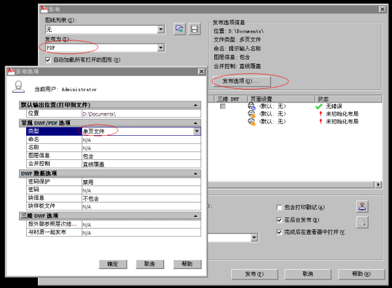The height and width of the screenshot is (288, 392).
Task: Toggle 自动加载所有打开的图形 checkbox
Action: 48,59
